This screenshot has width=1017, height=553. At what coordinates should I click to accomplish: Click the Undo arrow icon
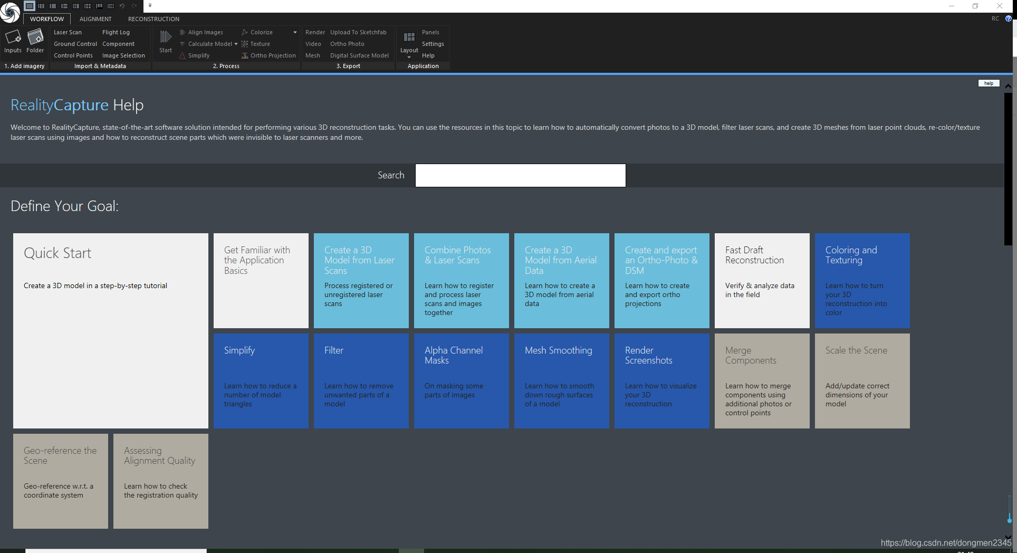(122, 6)
